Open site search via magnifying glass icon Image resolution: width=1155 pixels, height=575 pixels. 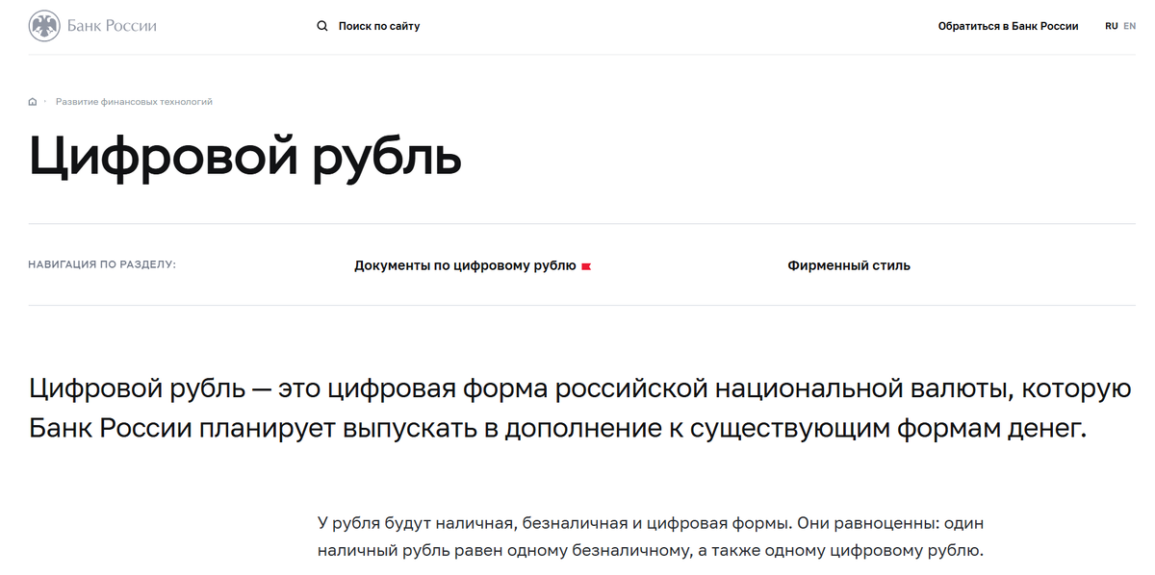[x=322, y=25]
